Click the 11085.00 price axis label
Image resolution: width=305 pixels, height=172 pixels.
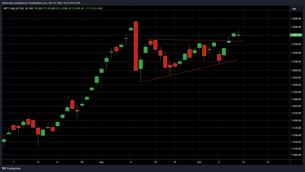click(296, 155)
